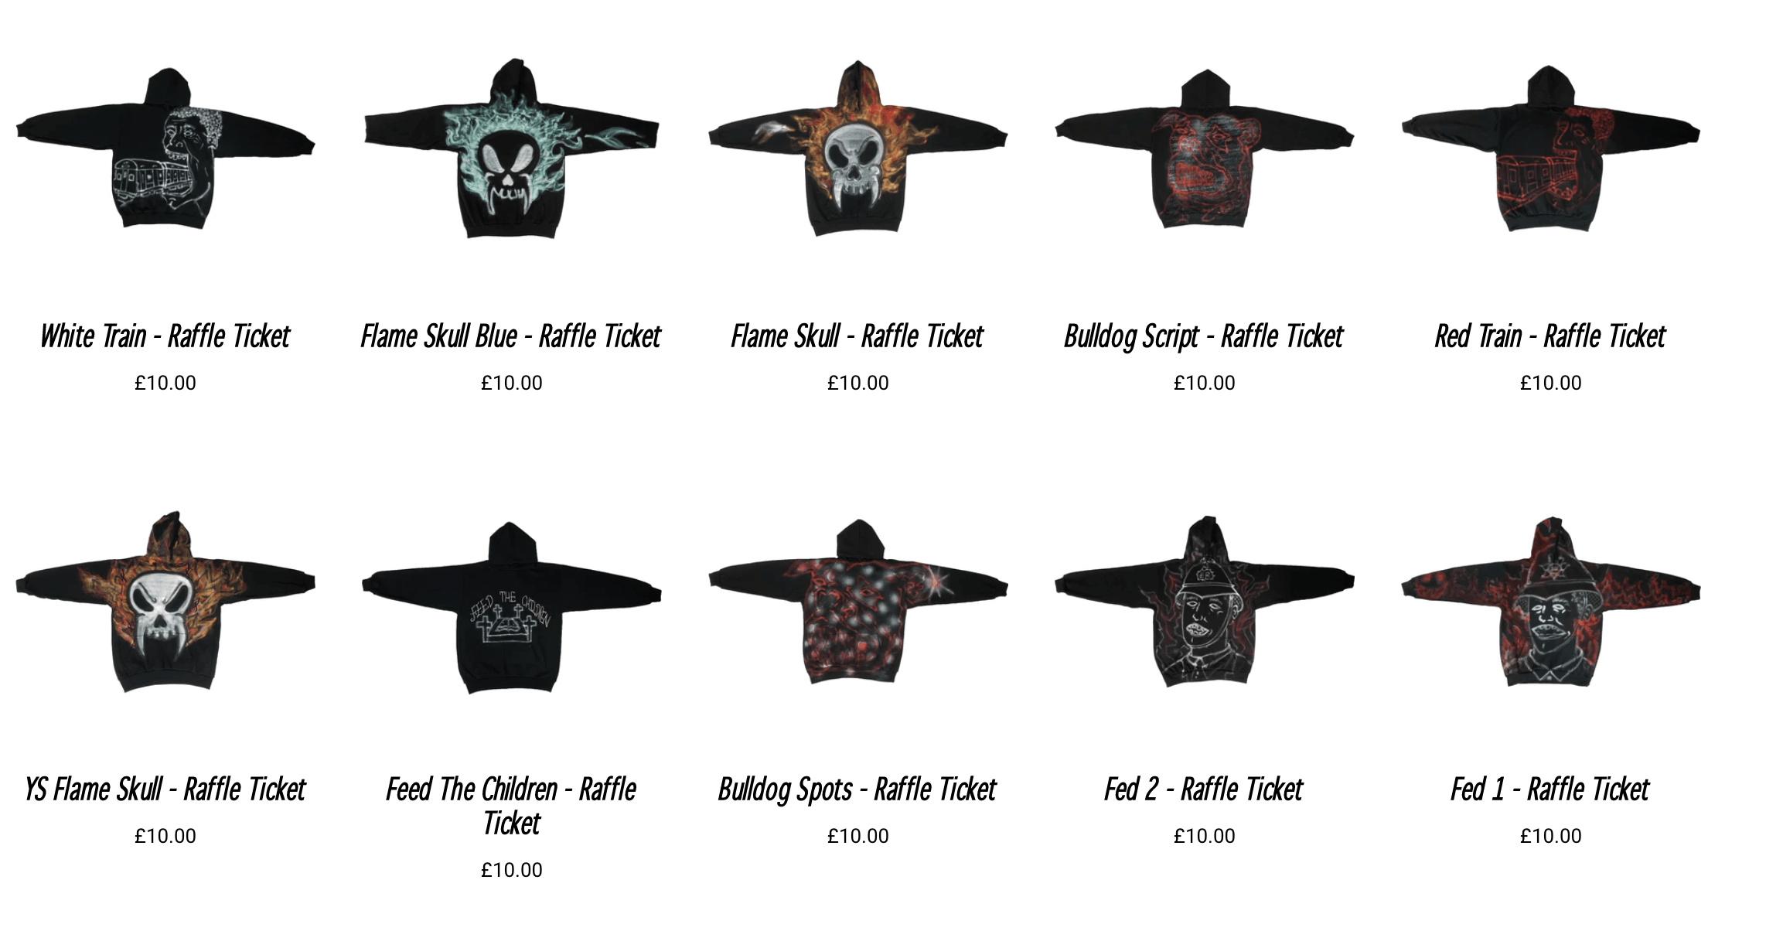Open the YS Flame Skull hoodie image
Screen dimensions: 1766x948
[165, 602]
